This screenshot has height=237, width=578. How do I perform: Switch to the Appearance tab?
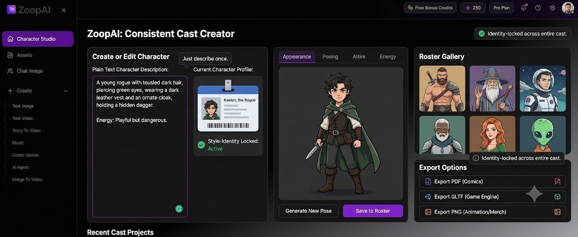(x=297, y=57)
